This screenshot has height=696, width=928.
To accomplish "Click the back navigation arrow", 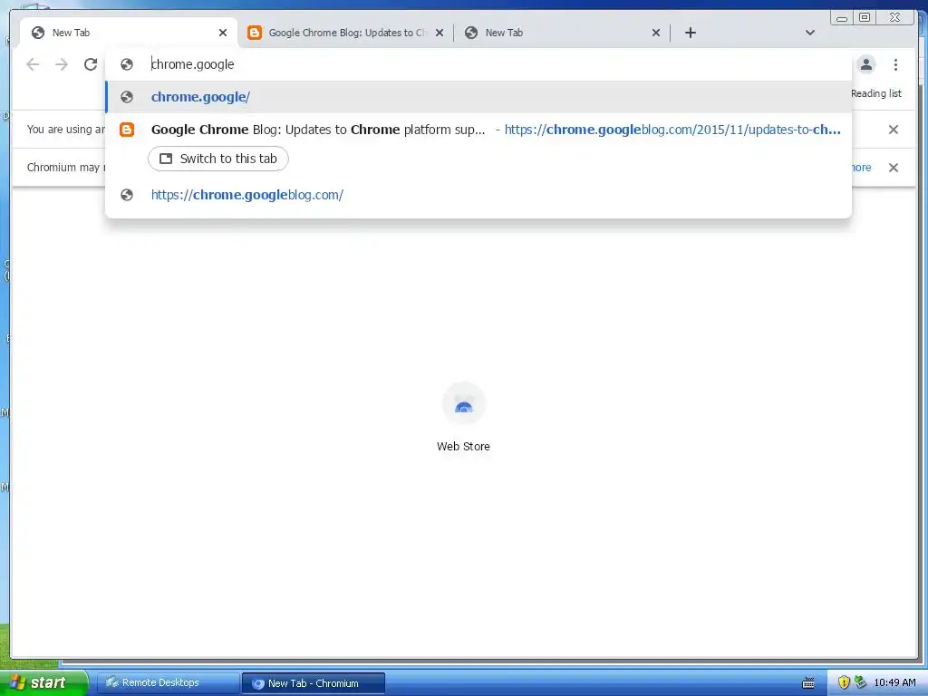I will click(33, 64).
